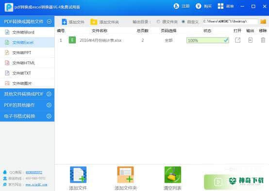Select 文件转Word option
This screenshot has height=191, width=269.
coord(27,32)
